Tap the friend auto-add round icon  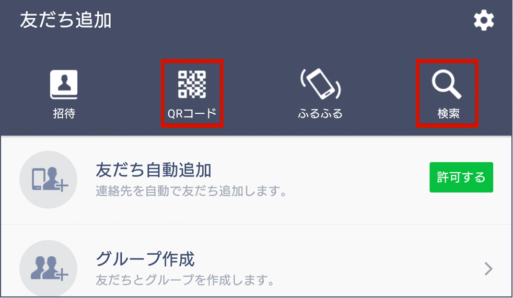click(x=49, y=180)
